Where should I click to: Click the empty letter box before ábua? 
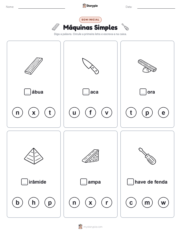[x=27, y=92]
